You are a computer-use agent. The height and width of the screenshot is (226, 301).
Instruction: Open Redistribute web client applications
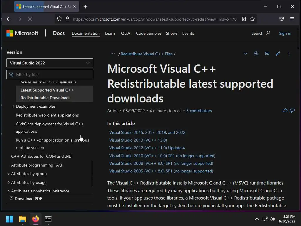point(47,115)
